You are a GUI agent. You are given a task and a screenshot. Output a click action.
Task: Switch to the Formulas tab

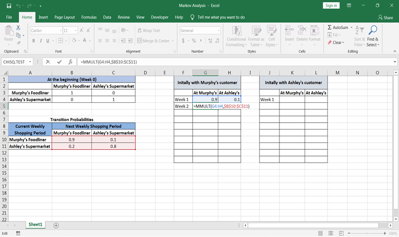click(x=89, y=17)
